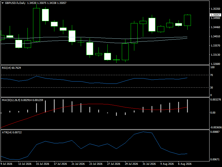Click the 1.34900 price axis label
The width and height of the screenshot is (222, 167).
pos(216,18)
